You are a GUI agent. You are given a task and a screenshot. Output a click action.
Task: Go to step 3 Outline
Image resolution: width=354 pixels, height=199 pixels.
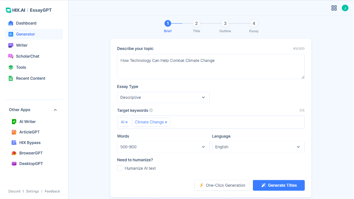[225, 24]
